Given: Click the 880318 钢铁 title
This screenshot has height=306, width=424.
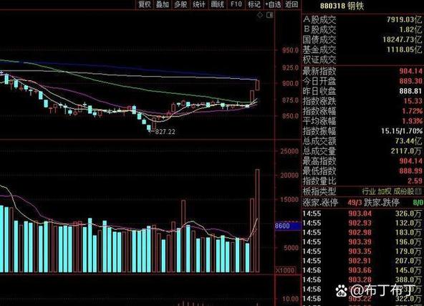Looking at the screenshot, I should click(x=342, y=6).
